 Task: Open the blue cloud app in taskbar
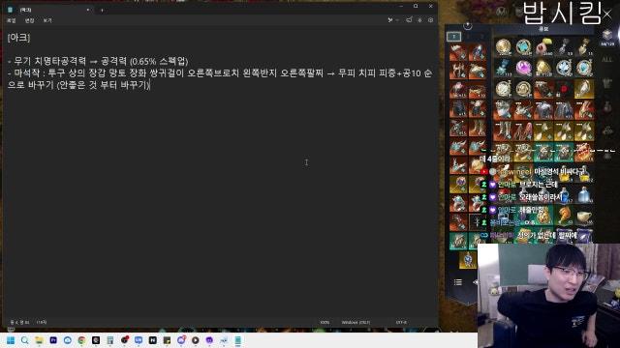tap(67, 340)
